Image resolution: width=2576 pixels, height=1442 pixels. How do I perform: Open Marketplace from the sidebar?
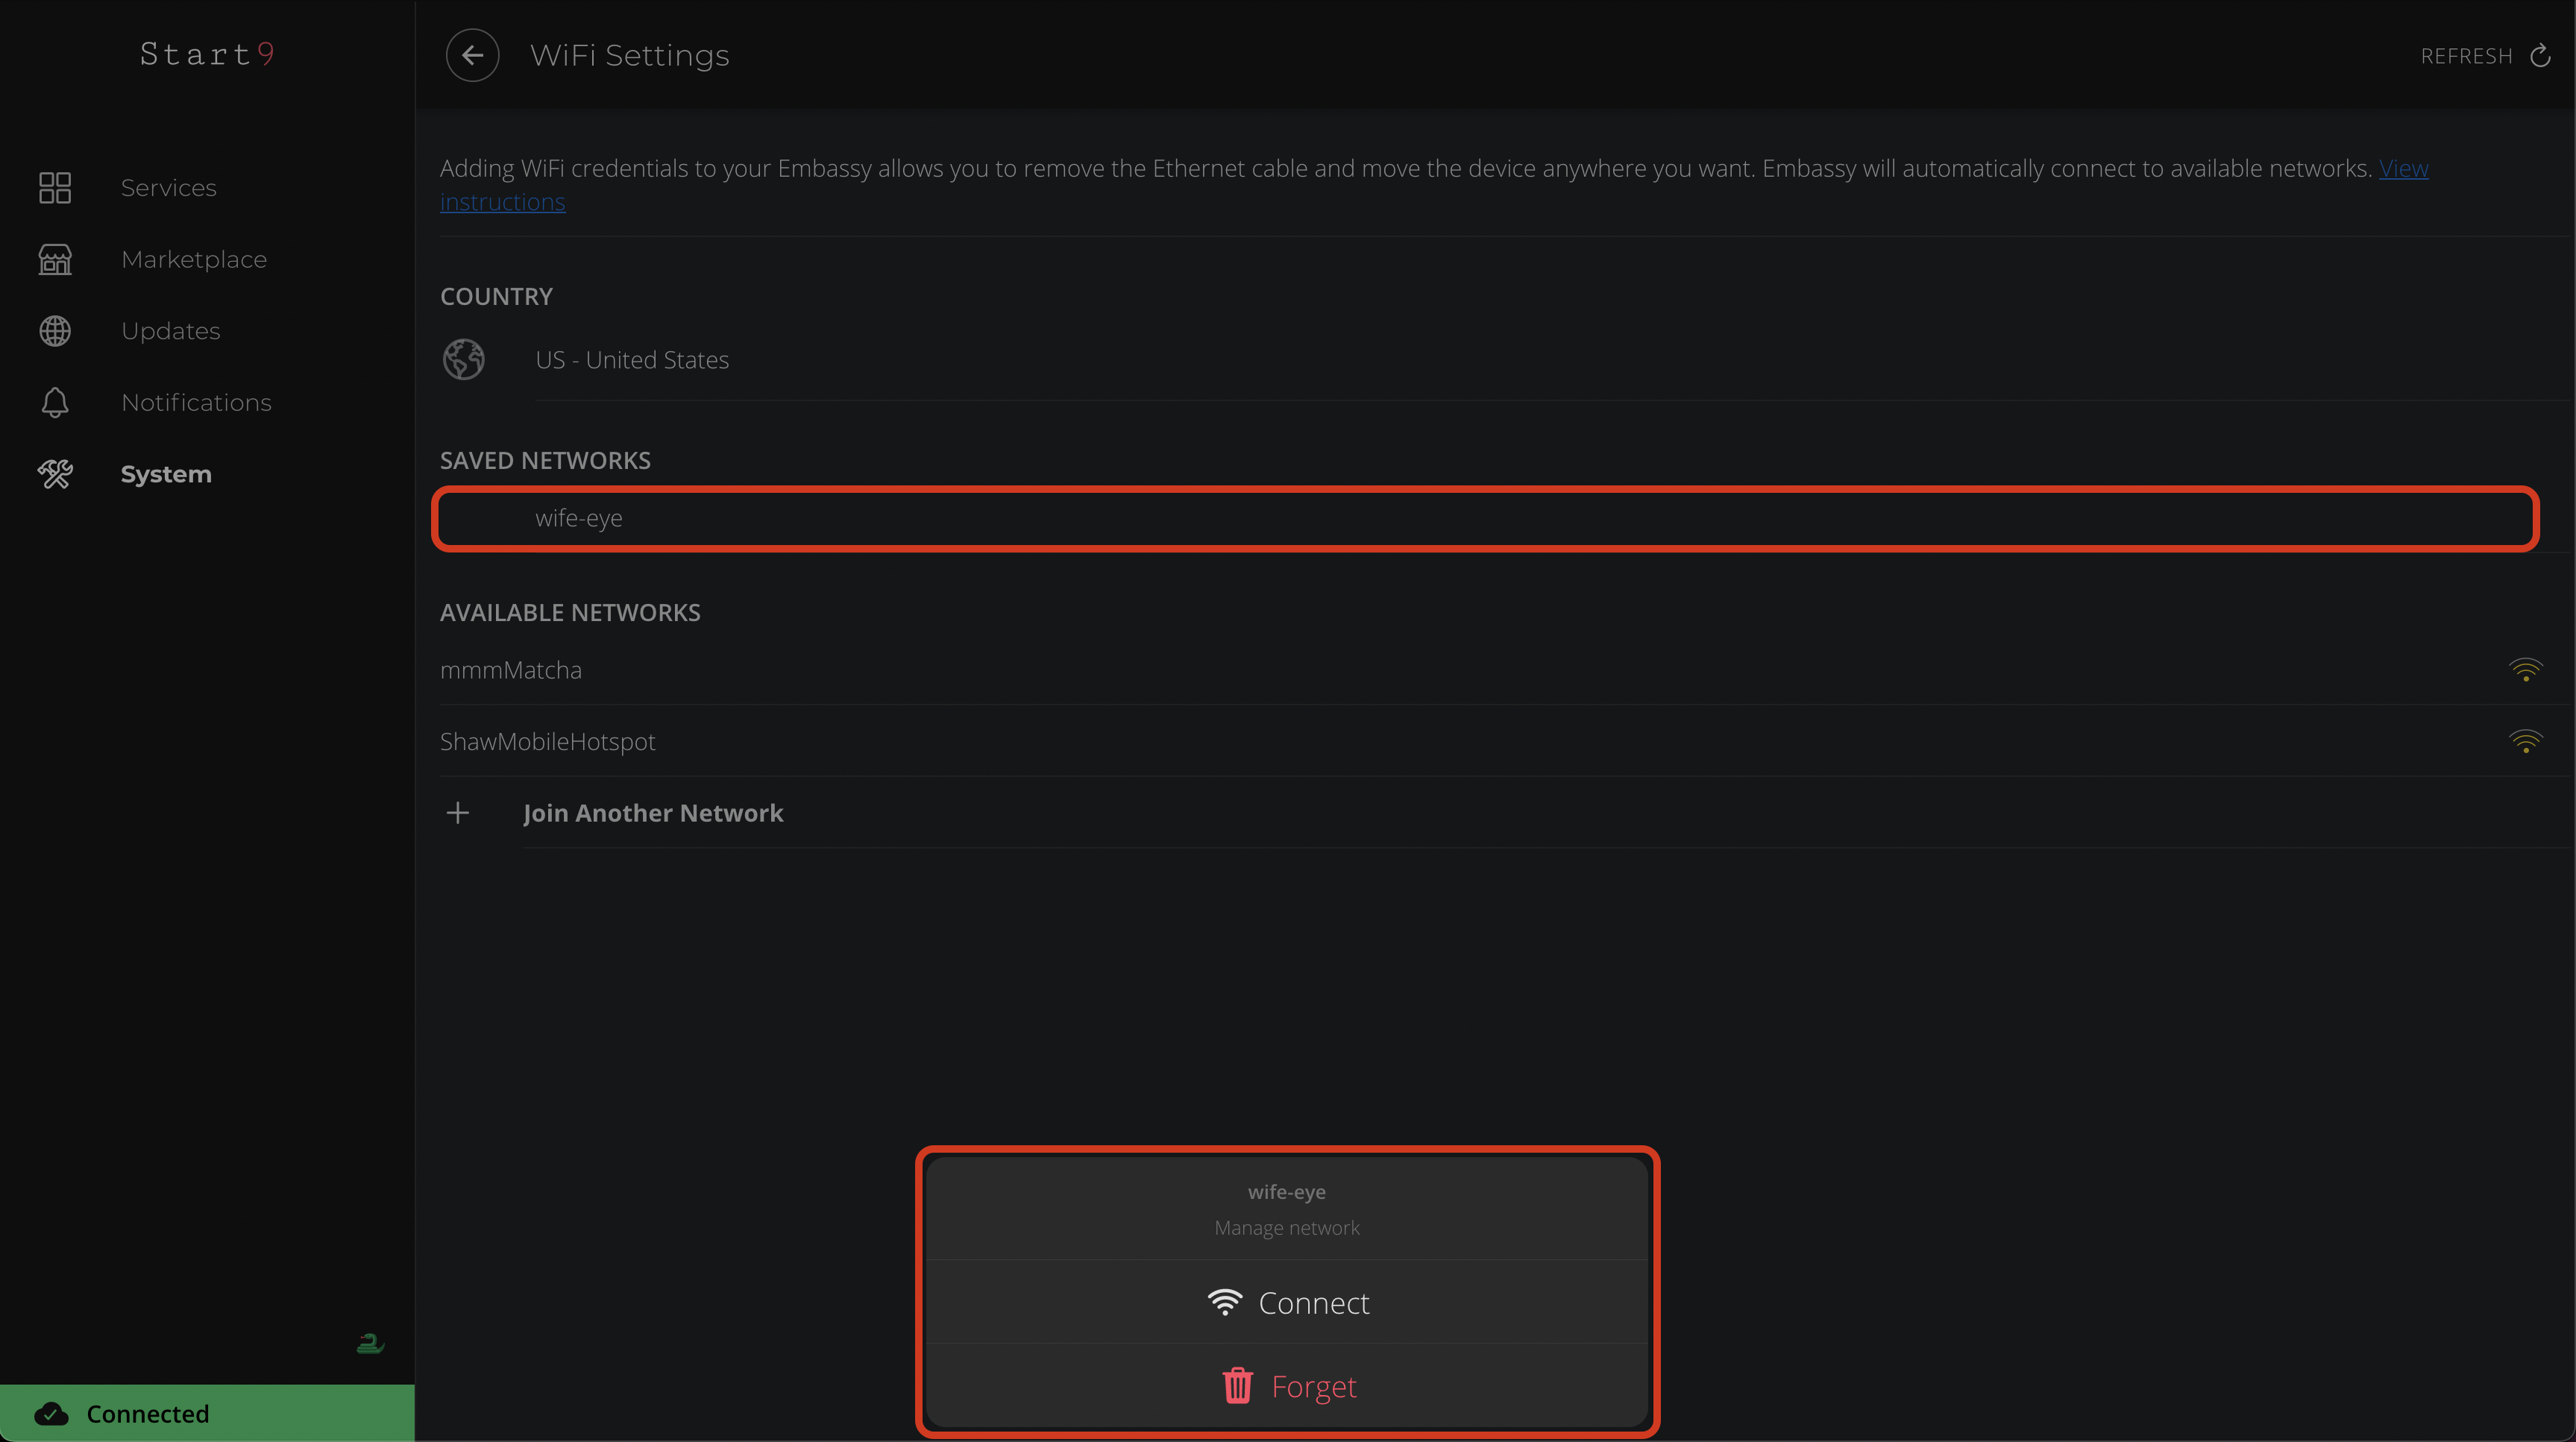[194, 259]
